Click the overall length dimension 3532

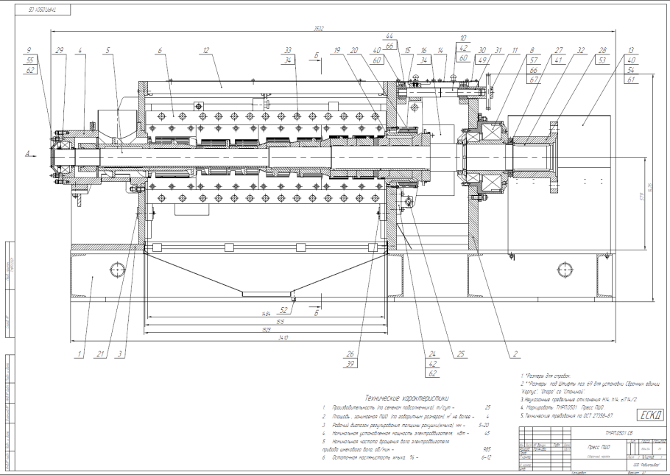click(317, 27)
